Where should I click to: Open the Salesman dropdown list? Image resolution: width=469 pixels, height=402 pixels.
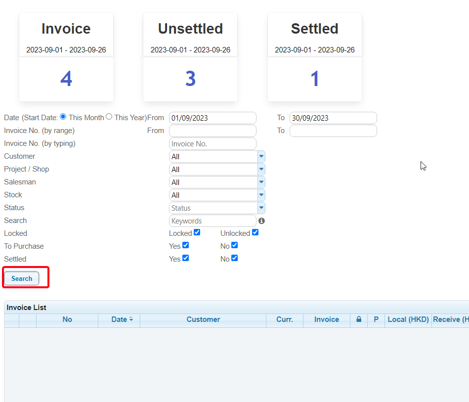click(261, 182)
